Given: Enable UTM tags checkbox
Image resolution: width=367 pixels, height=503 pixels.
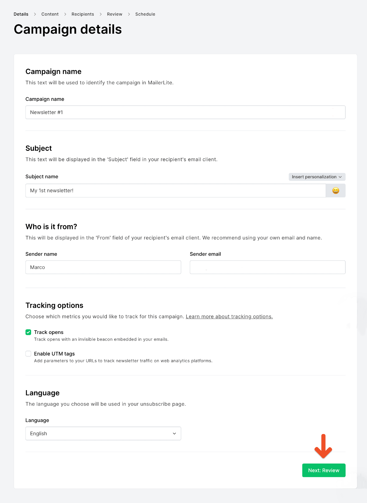Looking at the screenshot, I should [28, 354].
